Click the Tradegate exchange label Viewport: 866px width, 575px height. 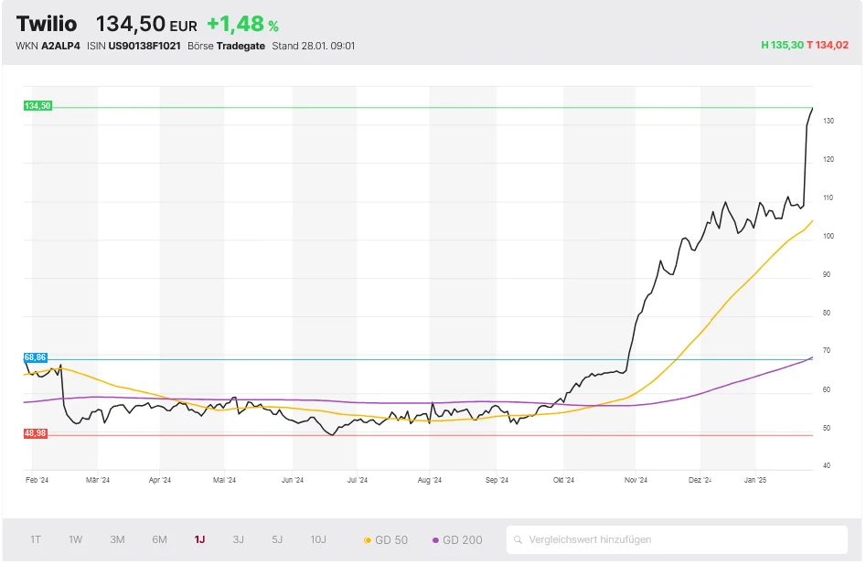click(241, 46)
